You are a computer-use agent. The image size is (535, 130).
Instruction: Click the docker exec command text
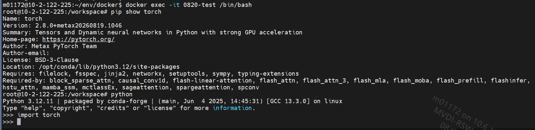189,5
